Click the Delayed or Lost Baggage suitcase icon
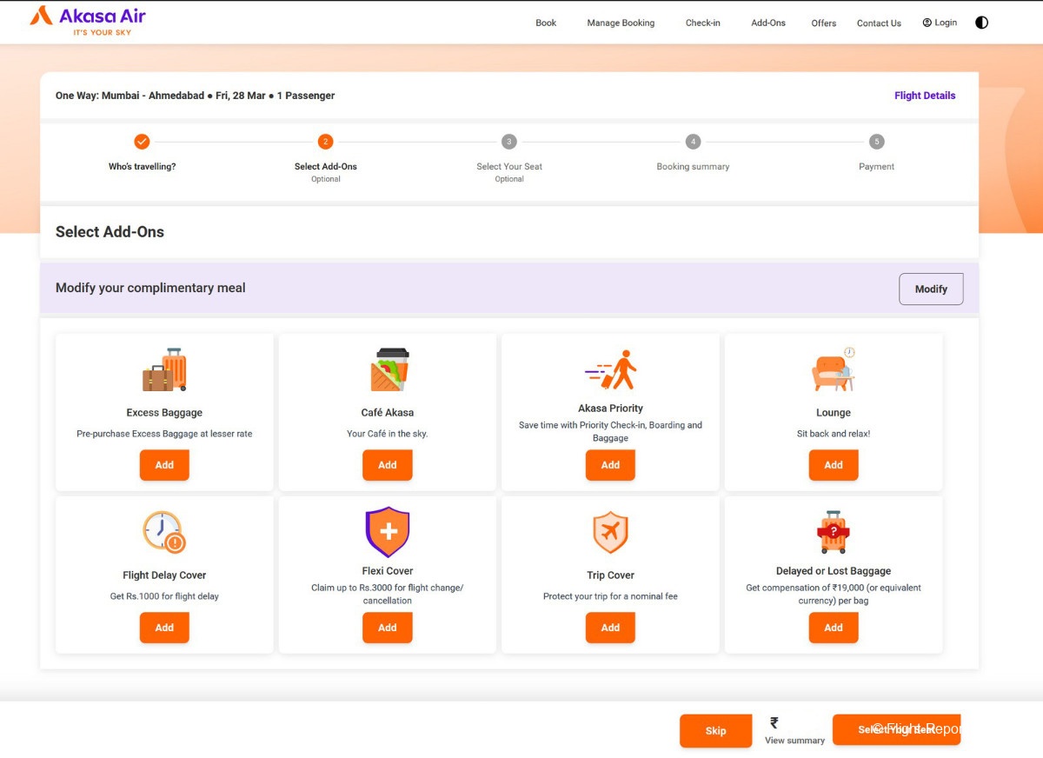The width and height of the screenshot is (1043, 758). (x=834, y=532)
